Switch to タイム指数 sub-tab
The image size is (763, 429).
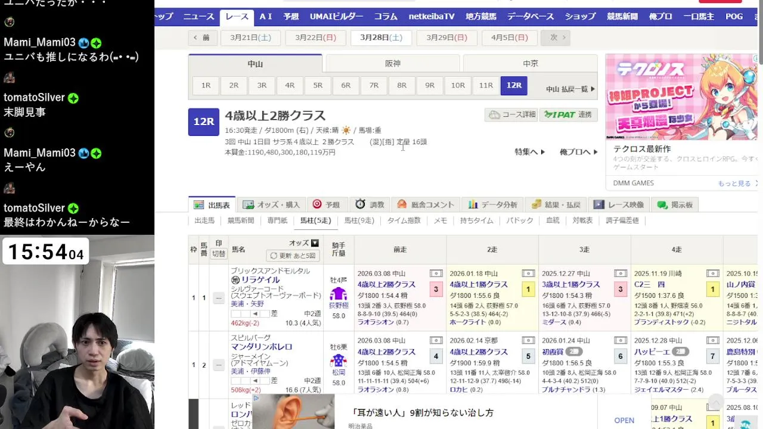tap(405, 220)
